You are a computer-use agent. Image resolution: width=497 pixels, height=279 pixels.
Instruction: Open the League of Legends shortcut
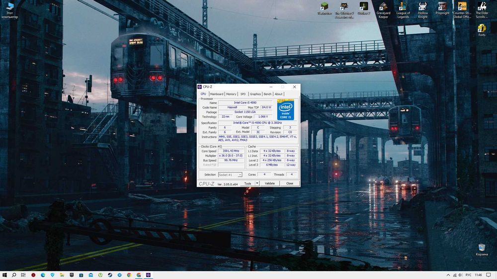click(x=403, y=10)
